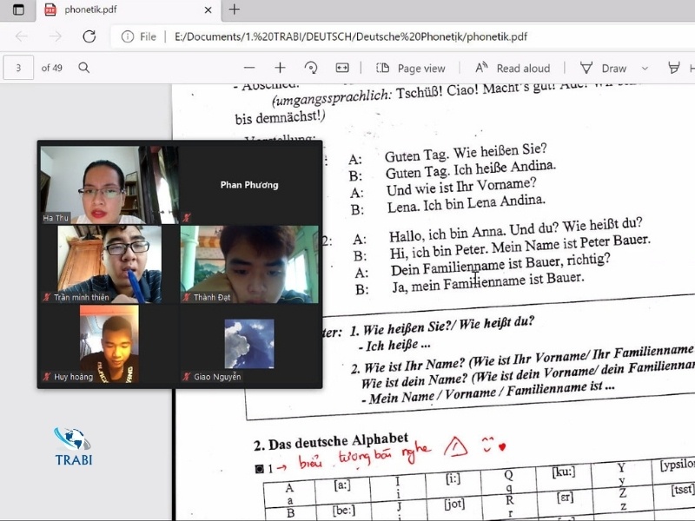The width and height of the screenshot is (695, 521).
Task: Click the phrase "- Ich heiße ..."
Action: click(x=394, y=345)
